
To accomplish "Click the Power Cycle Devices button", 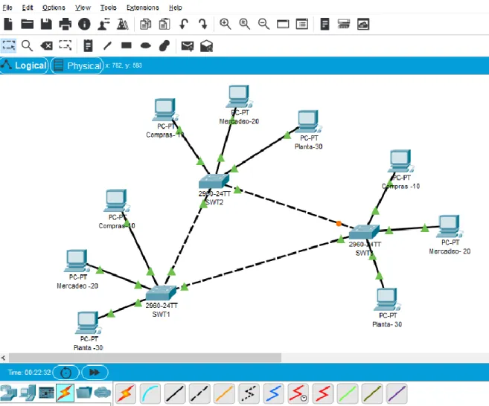I will [x=65, y=373].
